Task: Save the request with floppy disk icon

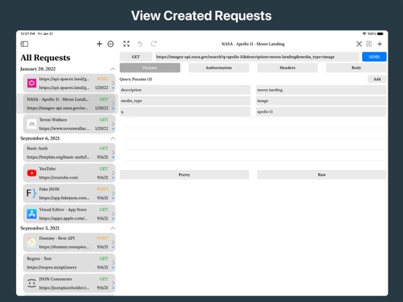Action: [369, 44]
